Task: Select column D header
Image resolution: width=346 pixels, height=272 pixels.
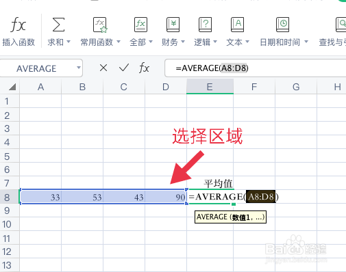Action: (166, 87)
